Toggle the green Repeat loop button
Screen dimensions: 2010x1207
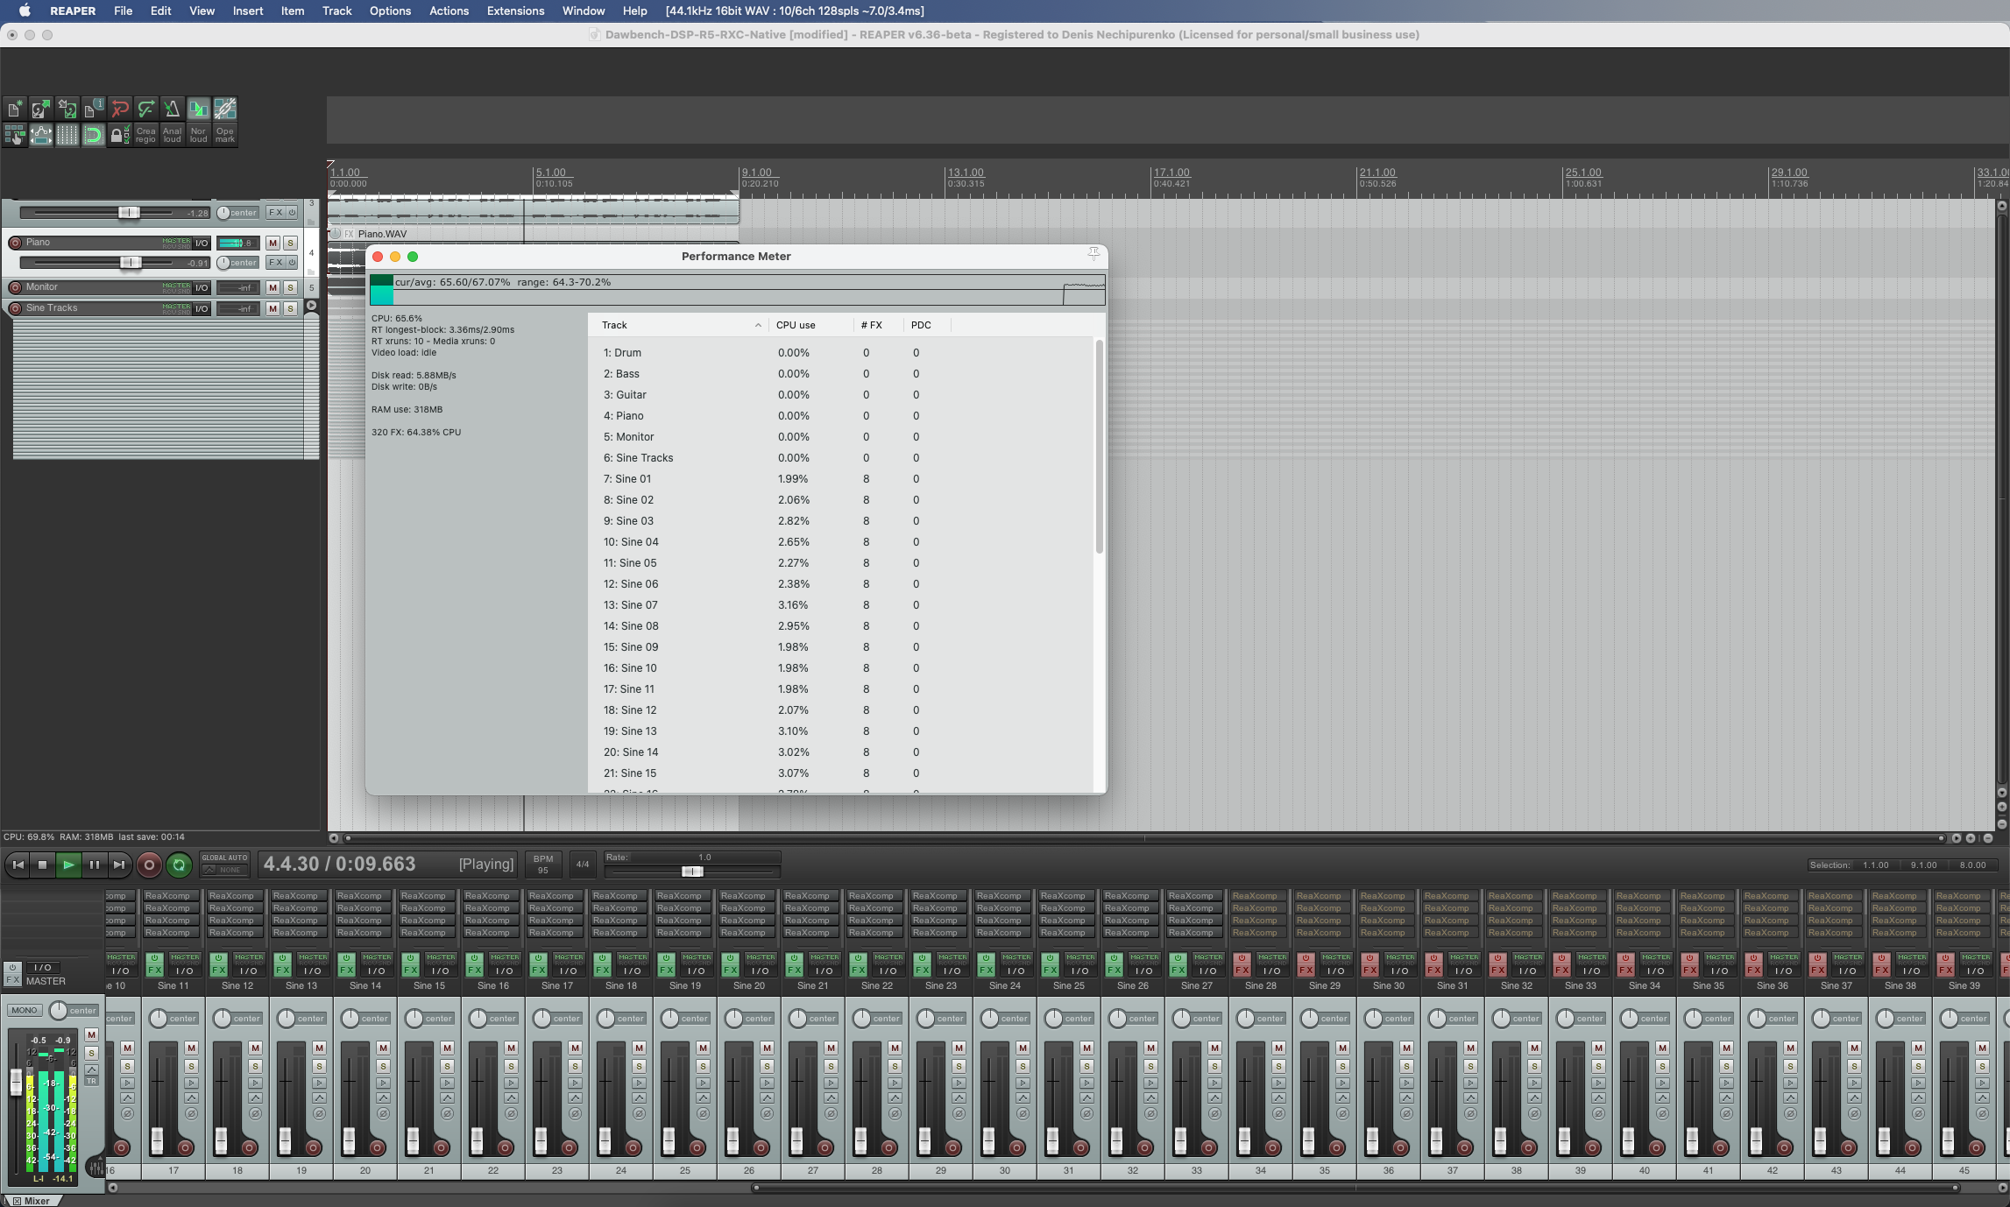[x=179, y=865]
